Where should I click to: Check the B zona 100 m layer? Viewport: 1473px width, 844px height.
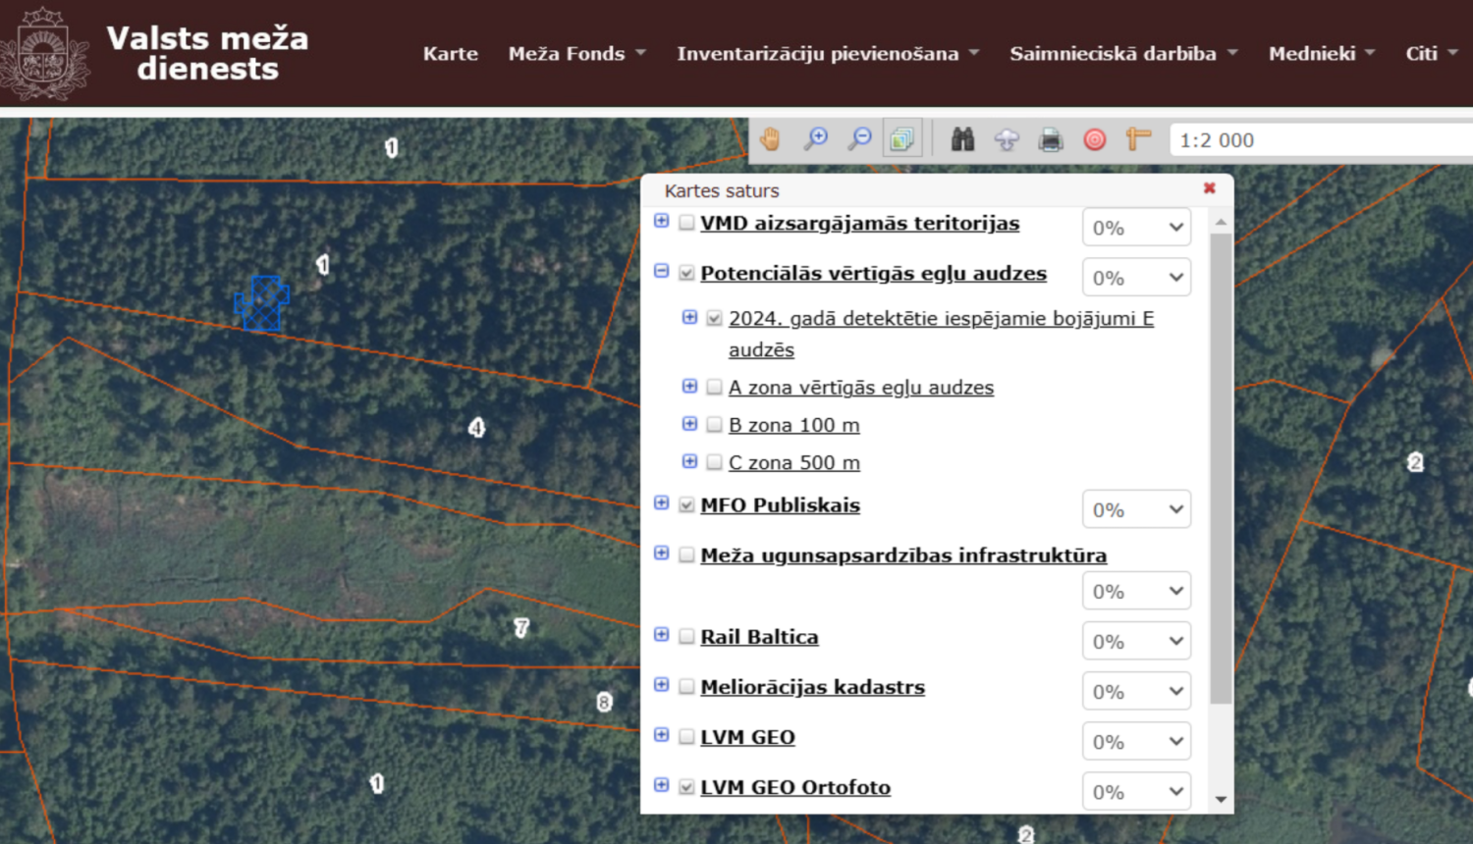coord(714,425)
